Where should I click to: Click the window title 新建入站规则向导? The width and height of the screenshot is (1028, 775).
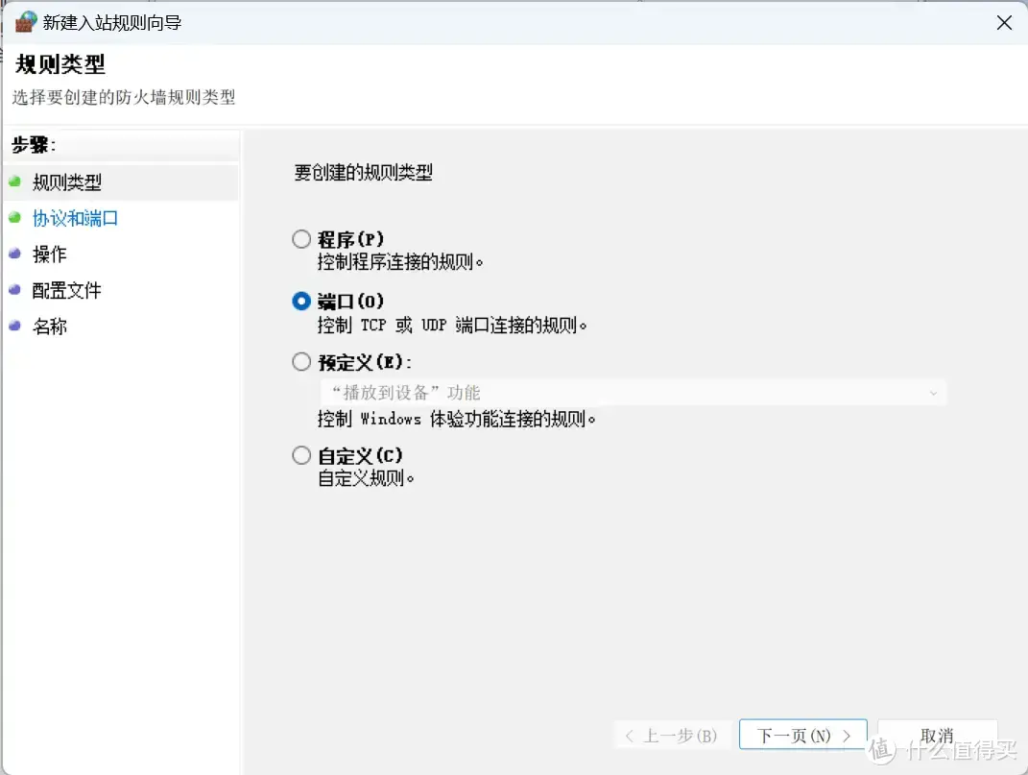click(x=112, y=23)
